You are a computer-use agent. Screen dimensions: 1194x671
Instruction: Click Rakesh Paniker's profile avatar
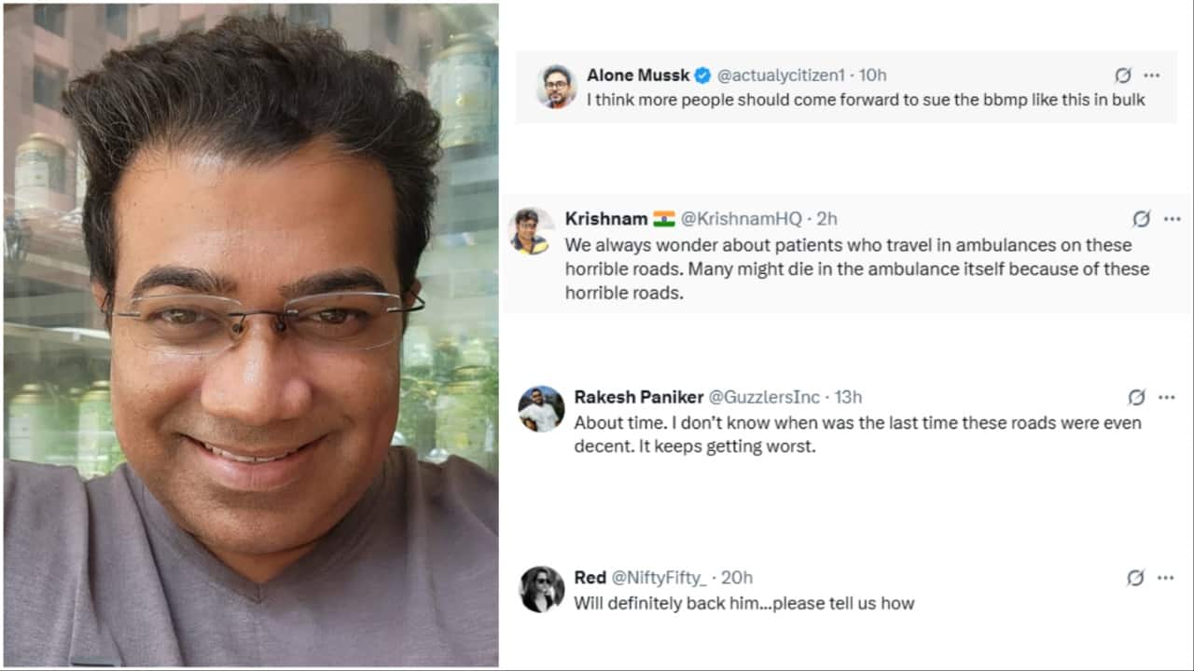(541, 408)
